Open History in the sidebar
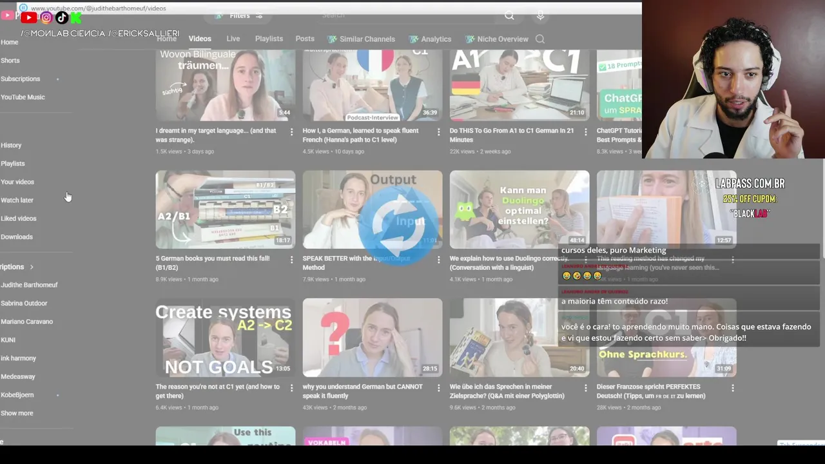Image resolution: width=825 pixels, height=464 pixels. pos(11,146)
